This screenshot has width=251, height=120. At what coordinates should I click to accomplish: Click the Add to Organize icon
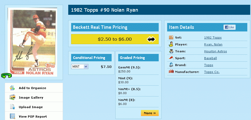(12, 88)
